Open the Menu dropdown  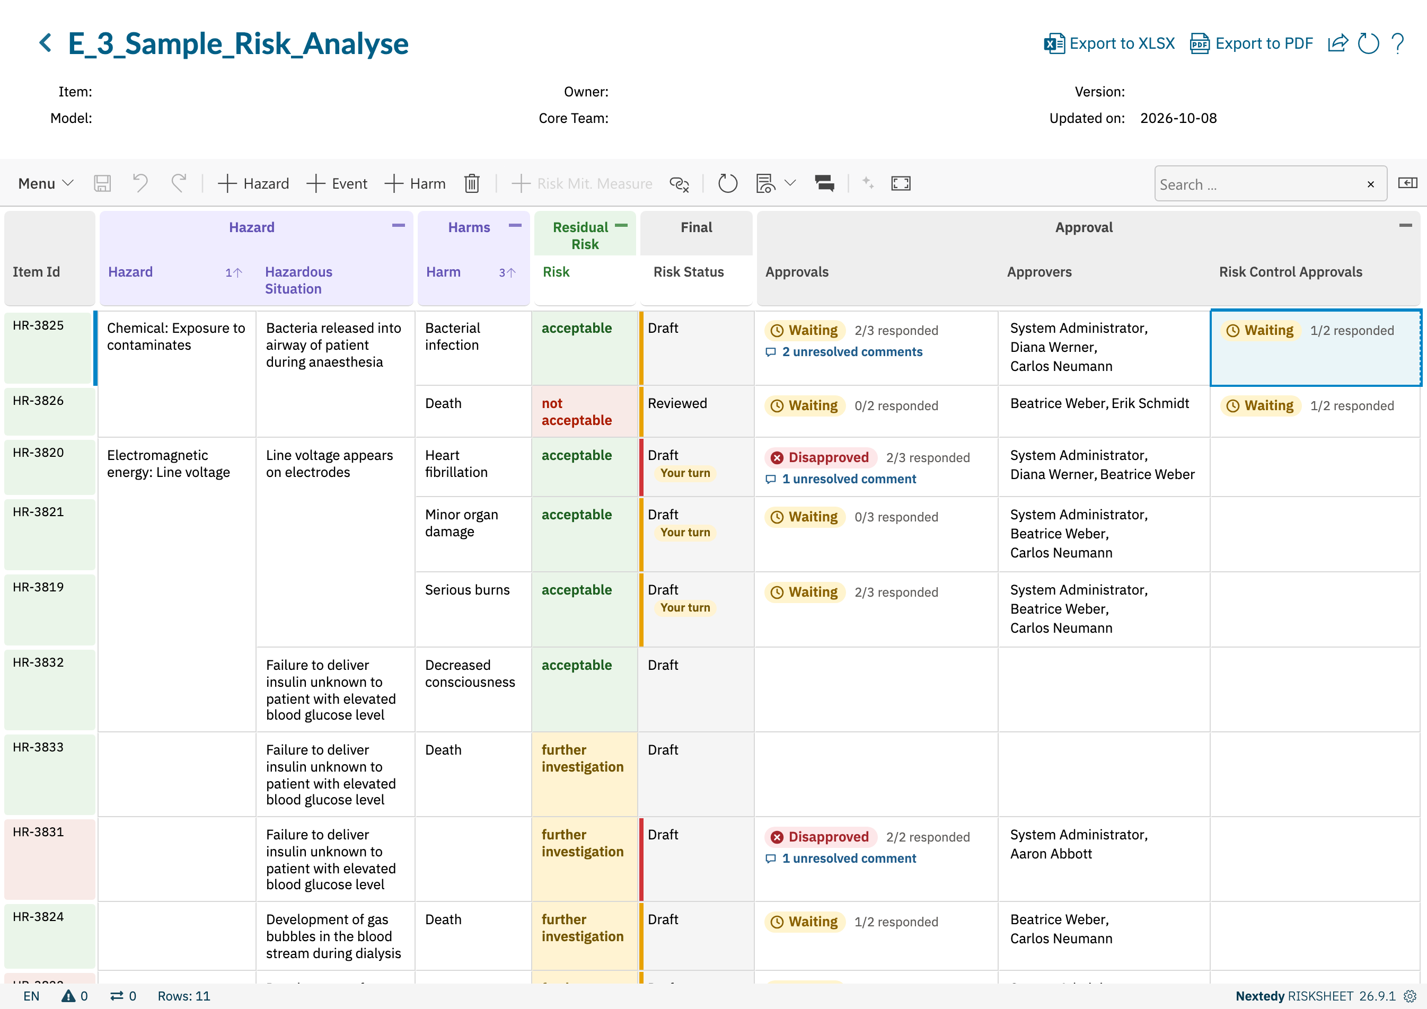(x=46, y=183)
